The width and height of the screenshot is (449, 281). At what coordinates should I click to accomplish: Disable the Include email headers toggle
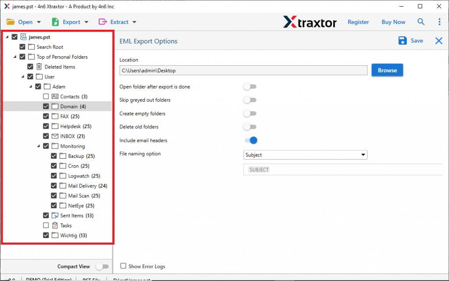point(250,140)
